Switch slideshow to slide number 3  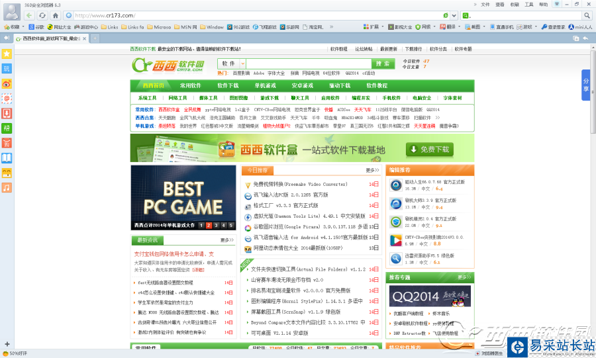tap(216, 225)
